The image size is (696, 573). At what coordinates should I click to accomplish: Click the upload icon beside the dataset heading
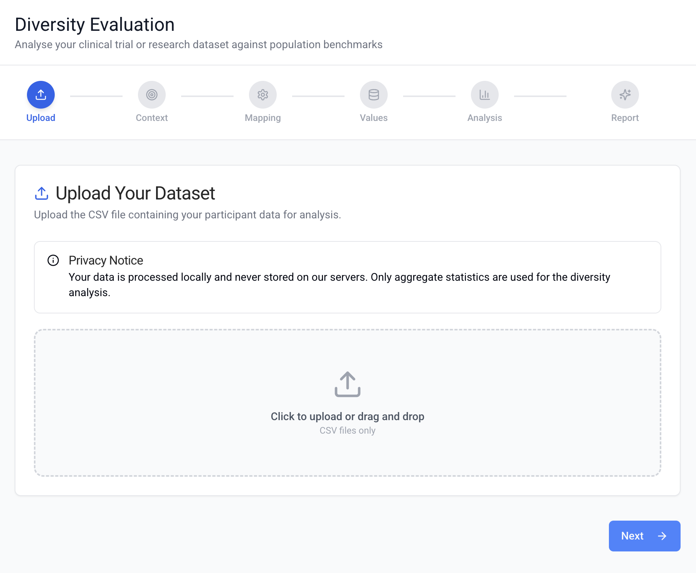click(x=42, y=193)
